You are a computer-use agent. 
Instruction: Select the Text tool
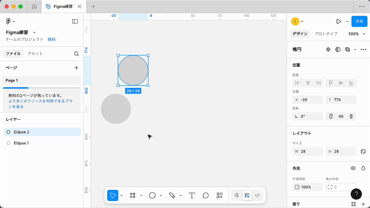[192, 195]
